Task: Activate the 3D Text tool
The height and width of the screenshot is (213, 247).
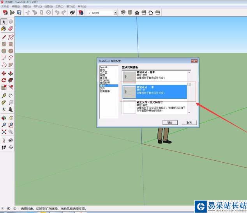Action: [x=11, y=109]
